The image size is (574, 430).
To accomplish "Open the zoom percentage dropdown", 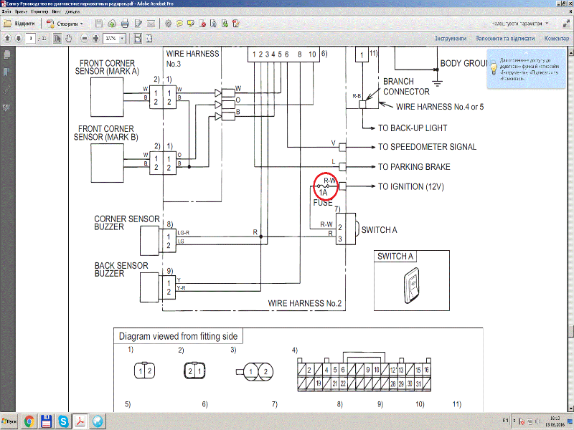I will point(123,38).
